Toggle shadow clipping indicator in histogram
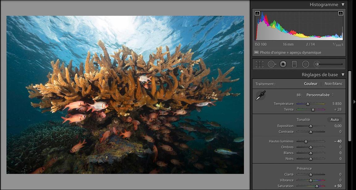 tap(257, 13)
